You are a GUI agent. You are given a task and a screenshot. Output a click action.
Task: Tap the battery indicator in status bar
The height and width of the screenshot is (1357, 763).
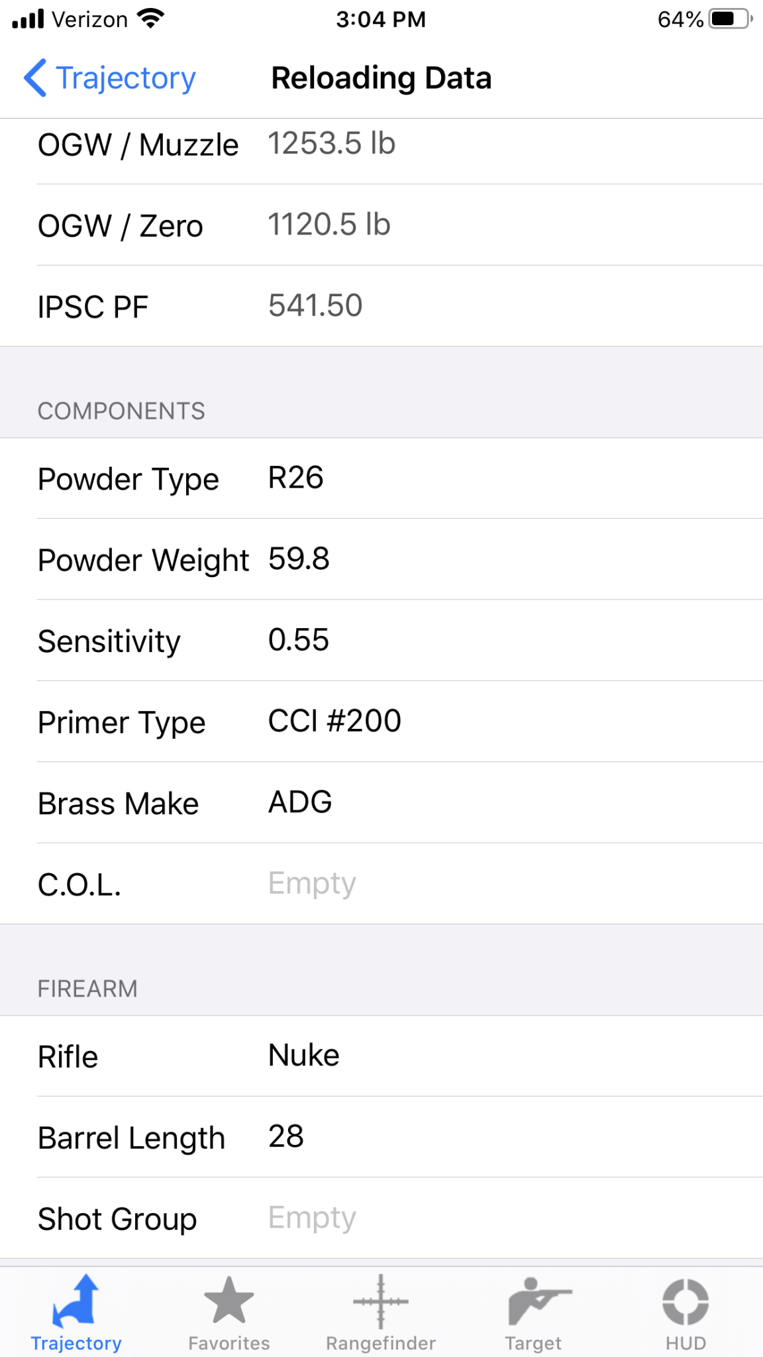pos(730,19)
